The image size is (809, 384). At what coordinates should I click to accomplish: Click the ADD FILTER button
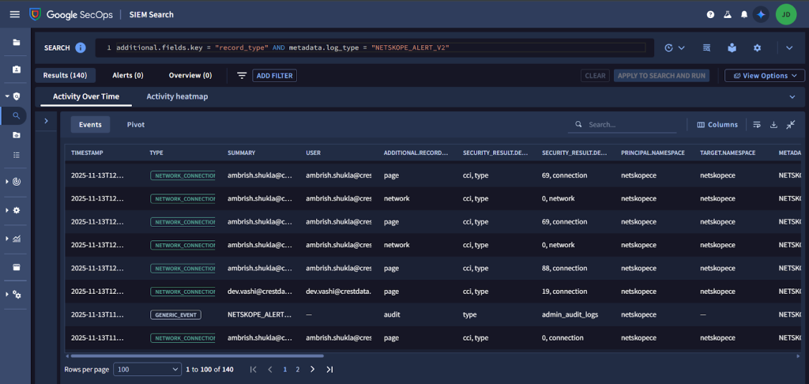[x=274, y=76]
